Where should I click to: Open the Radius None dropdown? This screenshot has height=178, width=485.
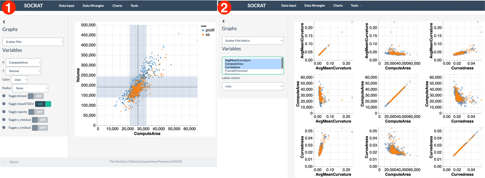pyautogui.click(x=30, y=88)
